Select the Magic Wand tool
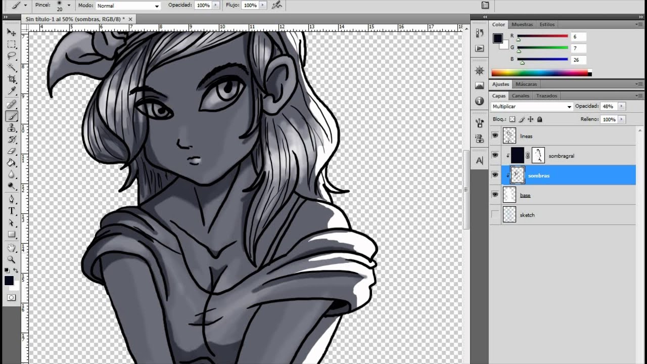This screenshot has height=364, width=647. pyautogui.click(x=11, y=67)
